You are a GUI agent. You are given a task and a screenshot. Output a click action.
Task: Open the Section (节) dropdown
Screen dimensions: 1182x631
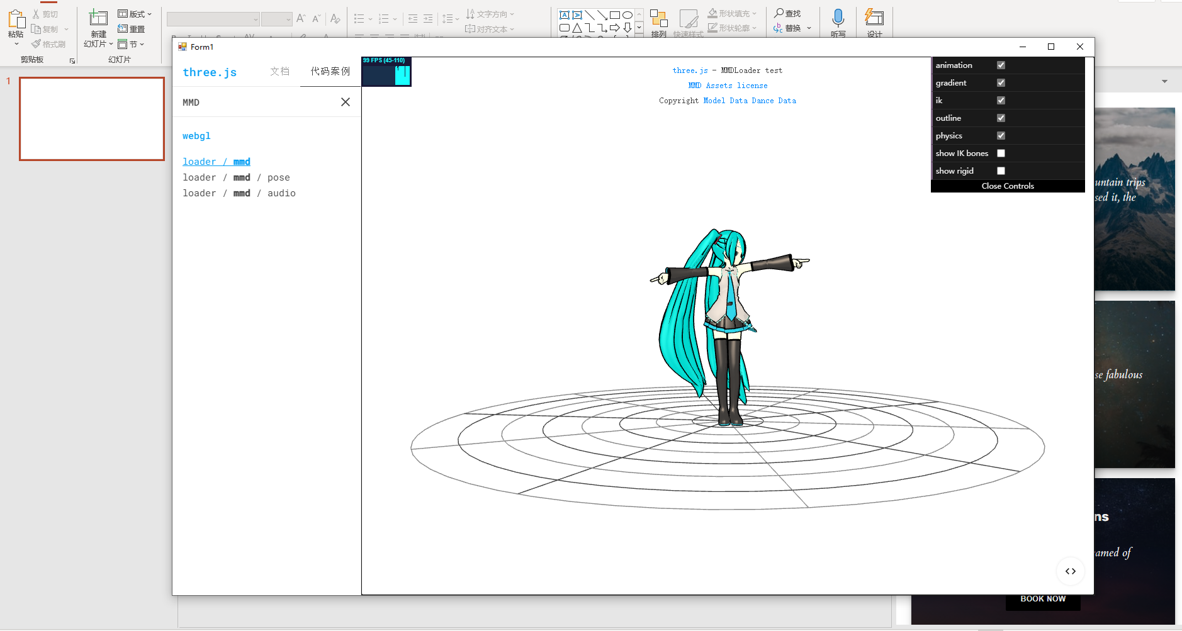coord(132,44)
